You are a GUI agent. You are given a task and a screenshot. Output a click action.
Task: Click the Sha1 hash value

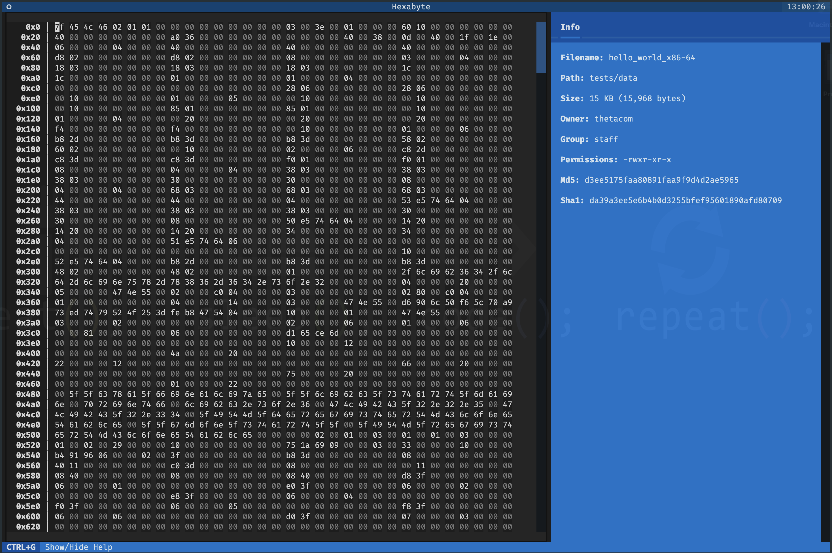coord(685,200)
